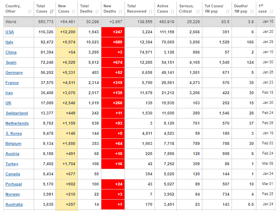Sort by Tot Cases/1M pop sort icon
Screen dimensions: 277x211
228,12
